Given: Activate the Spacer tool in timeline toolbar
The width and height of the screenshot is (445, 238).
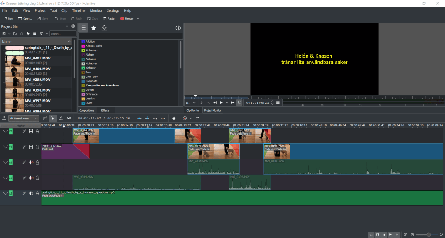Looking at the screenshot, I should point(69,118).
